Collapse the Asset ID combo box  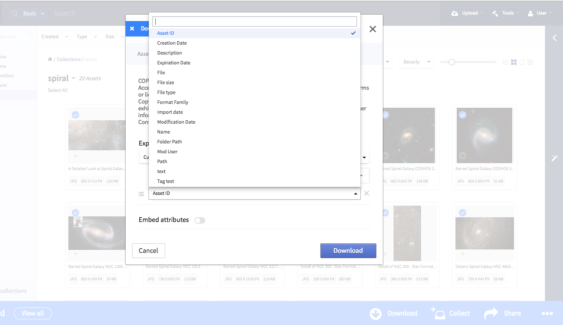click(255, 194)
